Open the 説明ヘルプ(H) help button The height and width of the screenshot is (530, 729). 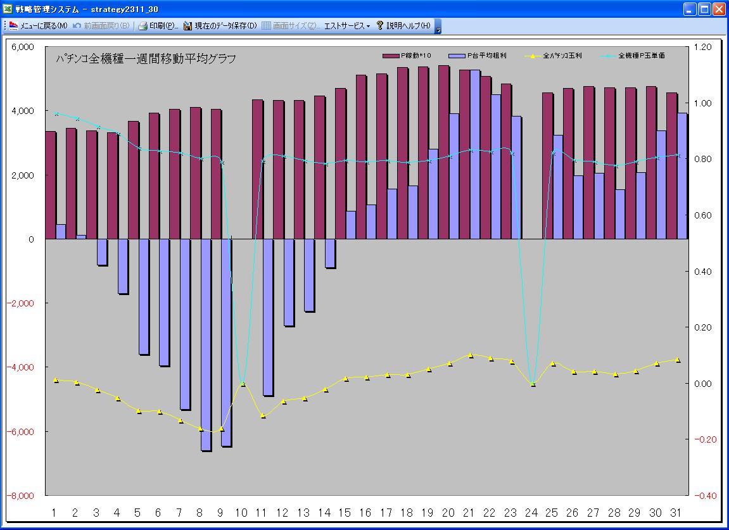coord(403,25)
